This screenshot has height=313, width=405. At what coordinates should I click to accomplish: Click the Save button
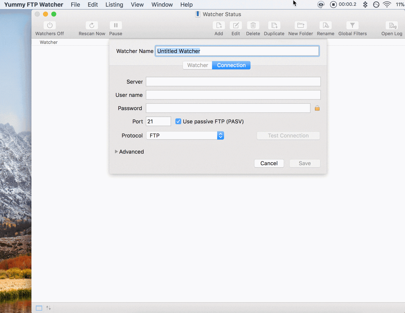[305, 163]
